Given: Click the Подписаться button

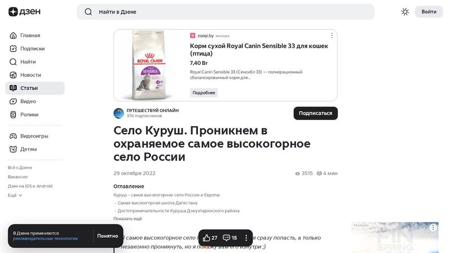Looking at the screenshot, I should tap(316, 113).
